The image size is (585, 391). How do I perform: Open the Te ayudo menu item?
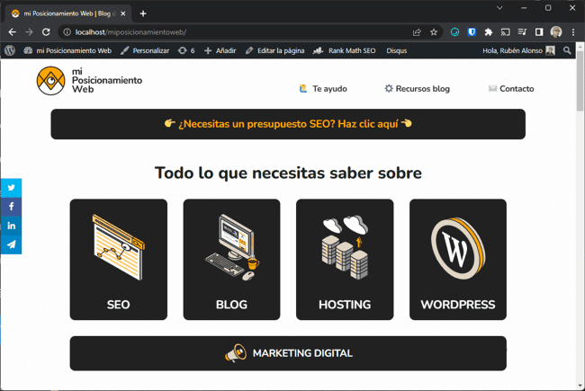[322, 89]
